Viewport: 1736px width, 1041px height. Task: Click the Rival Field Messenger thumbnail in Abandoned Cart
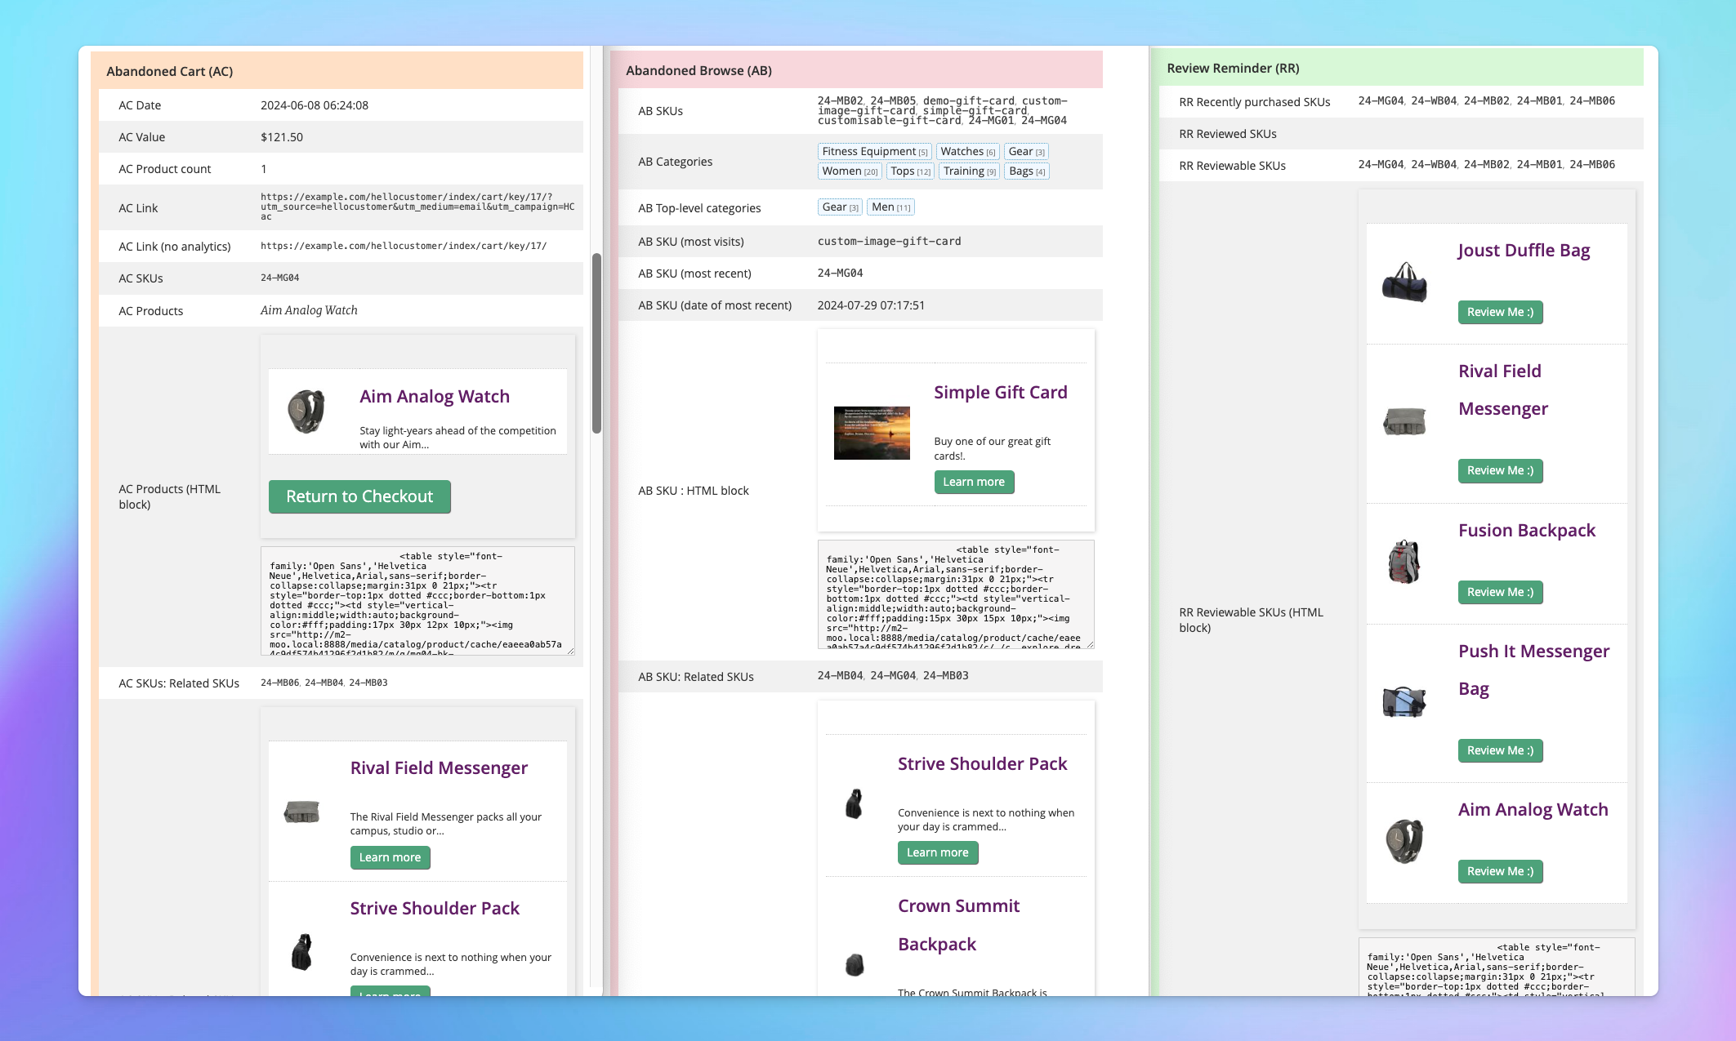pyautogui.click(x=301, y=812)
